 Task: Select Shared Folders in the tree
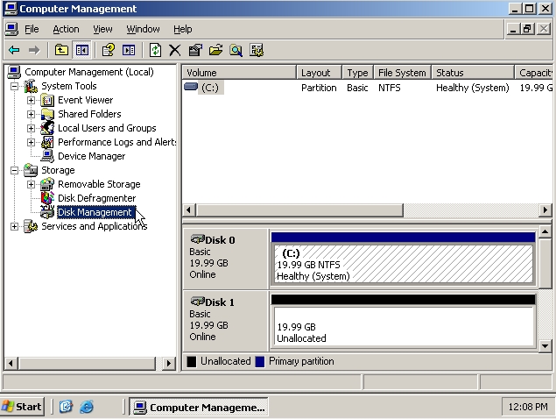click(89, 114)
